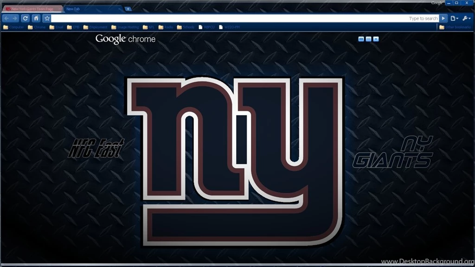Click the browser Back arrow button
The height and width of the screenshot is (267, 475).
(6, 19)
